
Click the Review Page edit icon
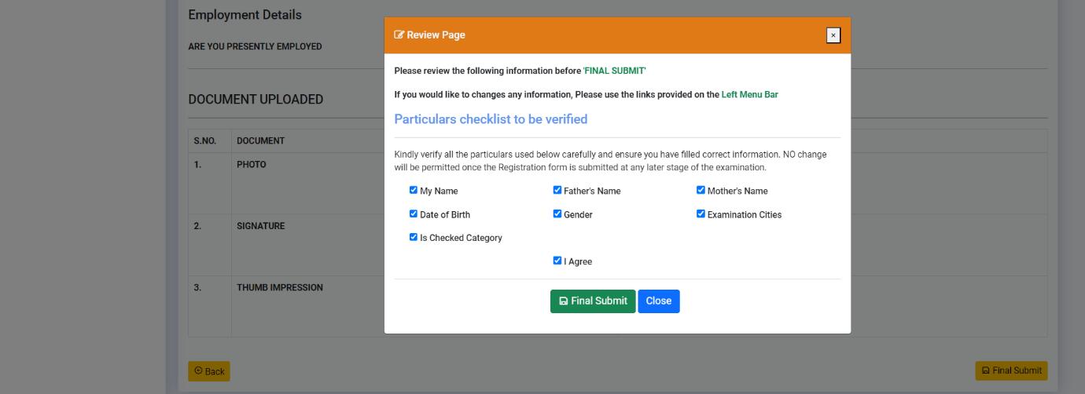399,35
